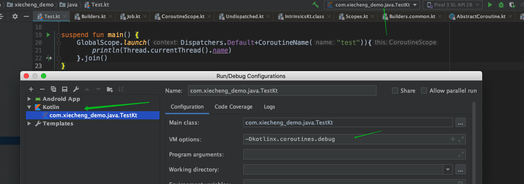Switch to the Logs tab
524x184 pixels.
270,106
